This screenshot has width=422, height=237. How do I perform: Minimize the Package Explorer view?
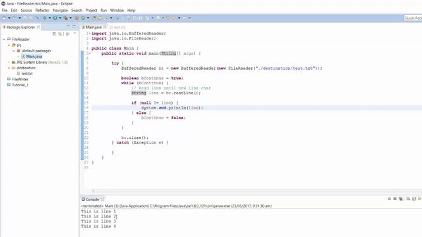68,26
